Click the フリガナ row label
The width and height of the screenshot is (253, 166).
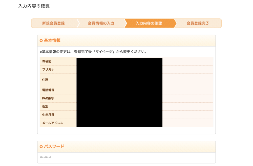pyautogui.click(x=48, y=69)
